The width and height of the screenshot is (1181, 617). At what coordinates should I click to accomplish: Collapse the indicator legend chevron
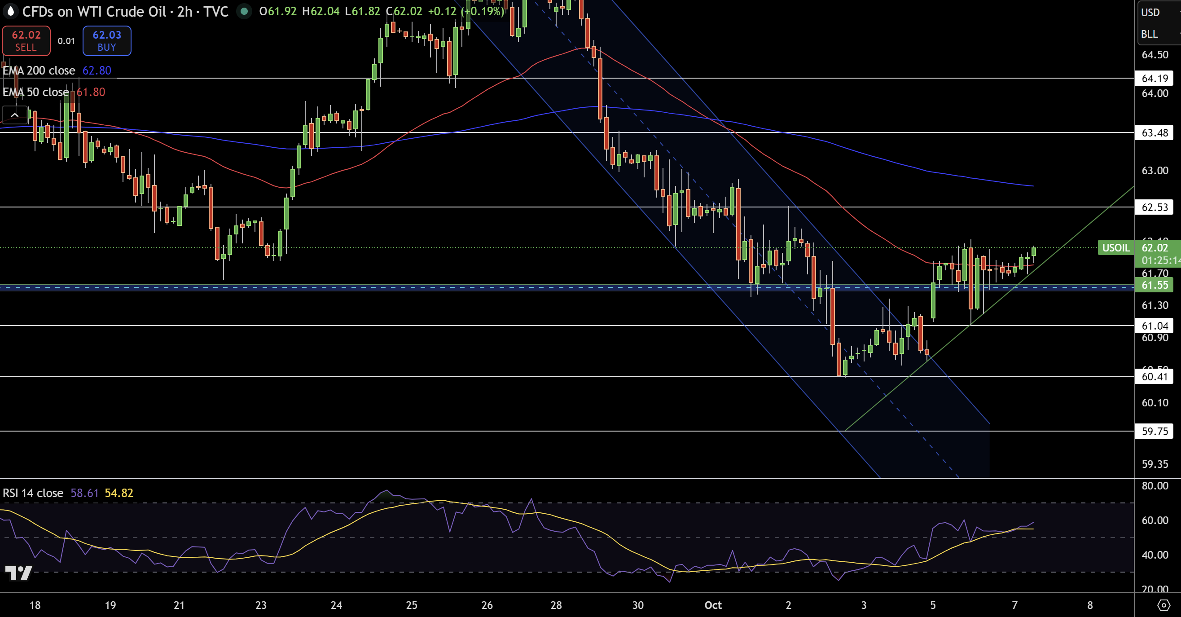(x=15, y=115)
